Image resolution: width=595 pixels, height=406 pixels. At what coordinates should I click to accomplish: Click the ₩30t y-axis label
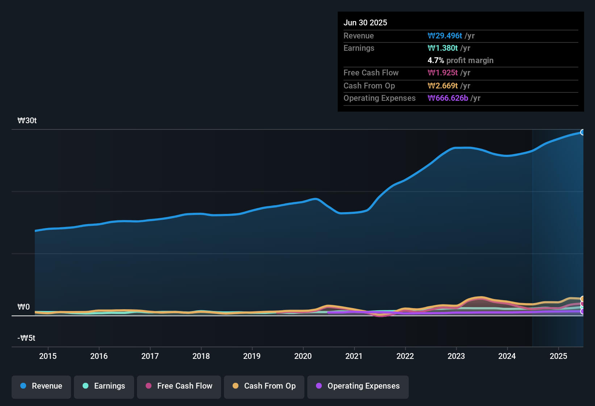pos(27,120)
